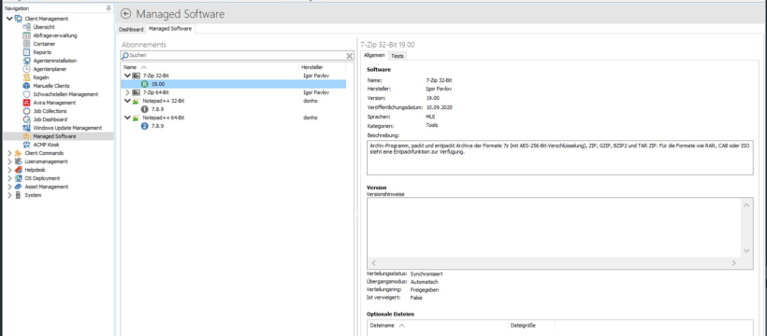Expand the Client Commands node
This screenshot has height=336, width=767.
[9, 153]
